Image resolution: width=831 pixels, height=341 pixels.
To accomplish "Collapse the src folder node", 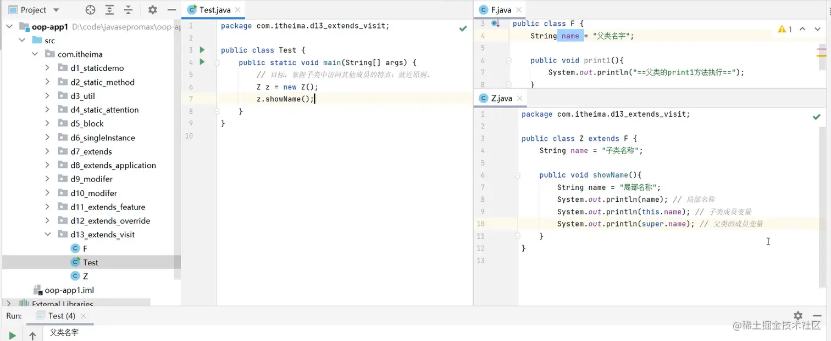I will tap(23, 40).
